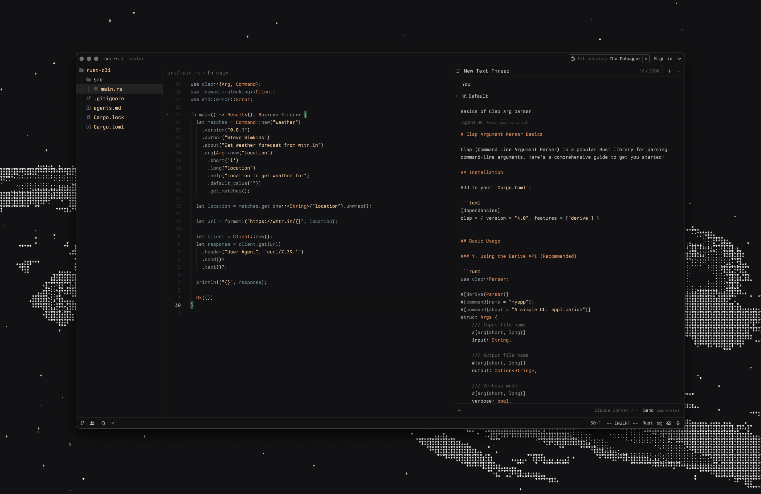
Task: Click the text thread lines icon
Action: tap(458, 71)
